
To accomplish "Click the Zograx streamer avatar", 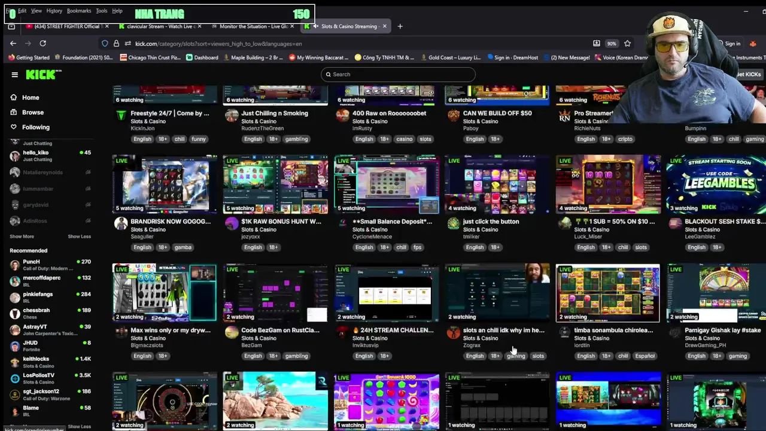I will pyautogui.click(x=454, y=332).
